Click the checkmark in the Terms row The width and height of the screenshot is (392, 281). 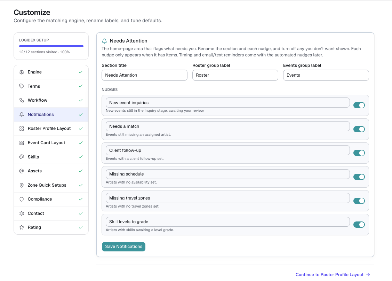point(81,86)
